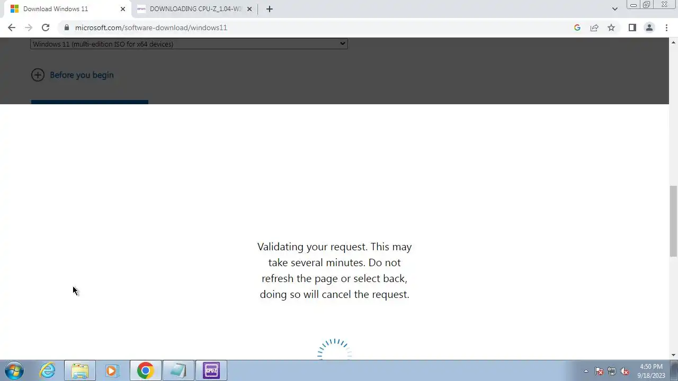
Task: Click the page vertical scrollbar thumb
Action: click(673, 221)
